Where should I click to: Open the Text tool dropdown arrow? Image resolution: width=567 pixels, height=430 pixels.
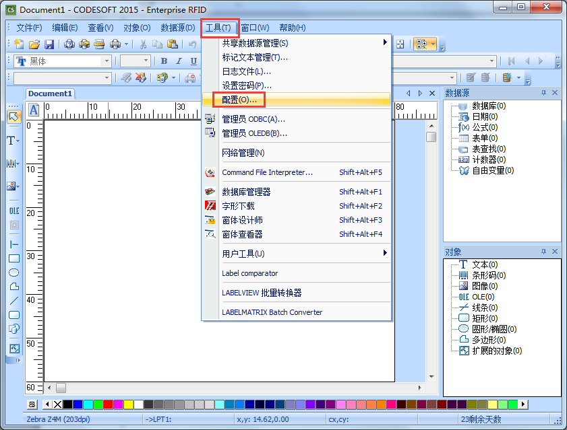[18, 141]
